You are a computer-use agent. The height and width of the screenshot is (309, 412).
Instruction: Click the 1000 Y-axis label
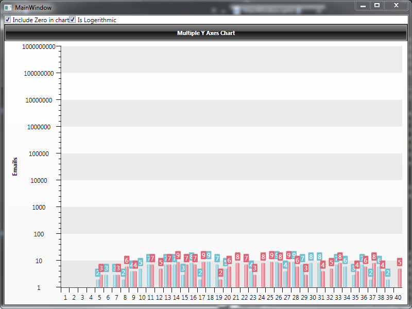coord(39,208)
